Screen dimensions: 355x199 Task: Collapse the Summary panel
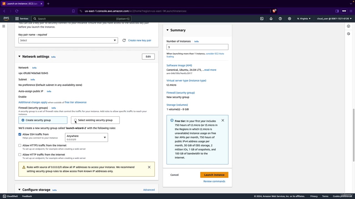pyautogui.click(x=168, y=30)
